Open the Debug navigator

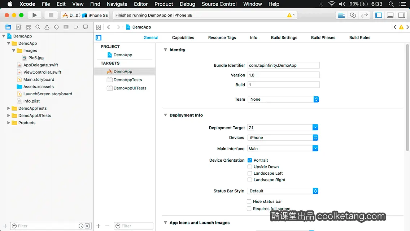click(x=66, y=27)
